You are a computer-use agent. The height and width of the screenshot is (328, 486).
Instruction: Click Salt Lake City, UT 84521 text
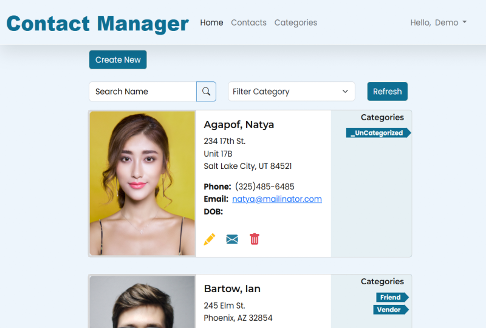pyautogui.click(x=248, y=166)
